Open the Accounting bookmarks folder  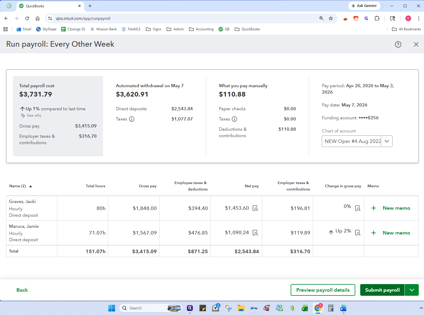pos(201,29)
